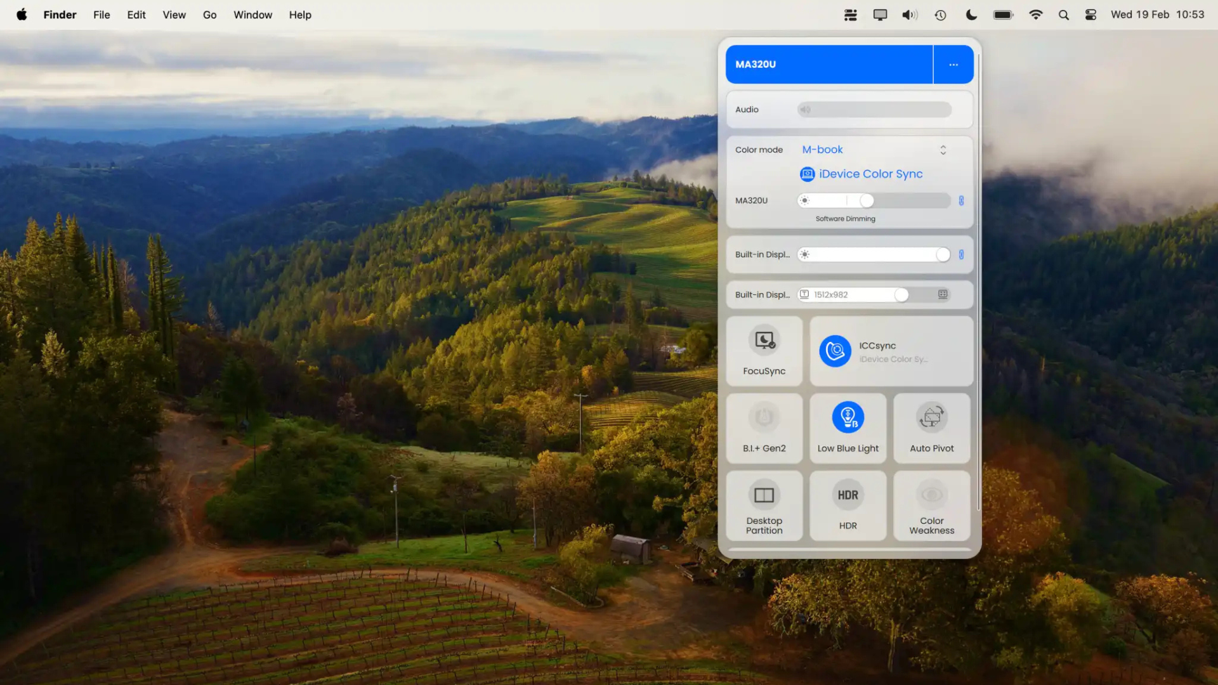The image size is (1218, 685).
Task: Open macOS Control Center from menu bar
Action: click(1090, 15)
